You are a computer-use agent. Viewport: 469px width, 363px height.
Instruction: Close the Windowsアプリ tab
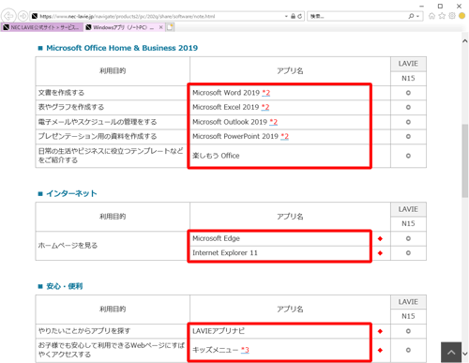(160, 27)
